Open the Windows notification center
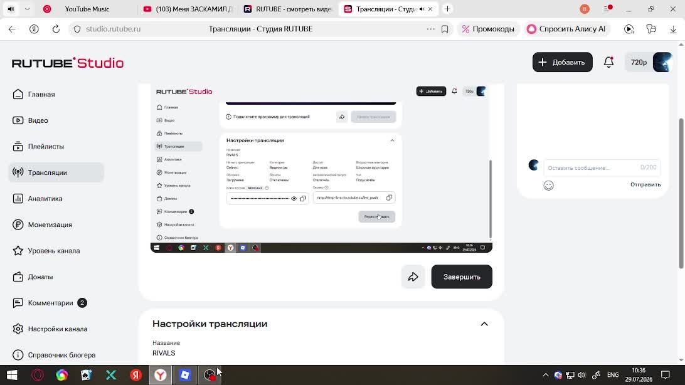 [666, 375]
